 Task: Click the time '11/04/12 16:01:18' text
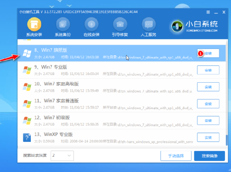coord(84,57)
